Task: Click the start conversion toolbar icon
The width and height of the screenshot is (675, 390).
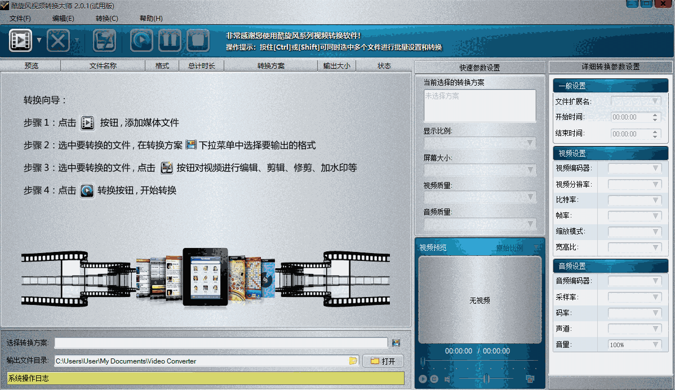Action: 141,40
